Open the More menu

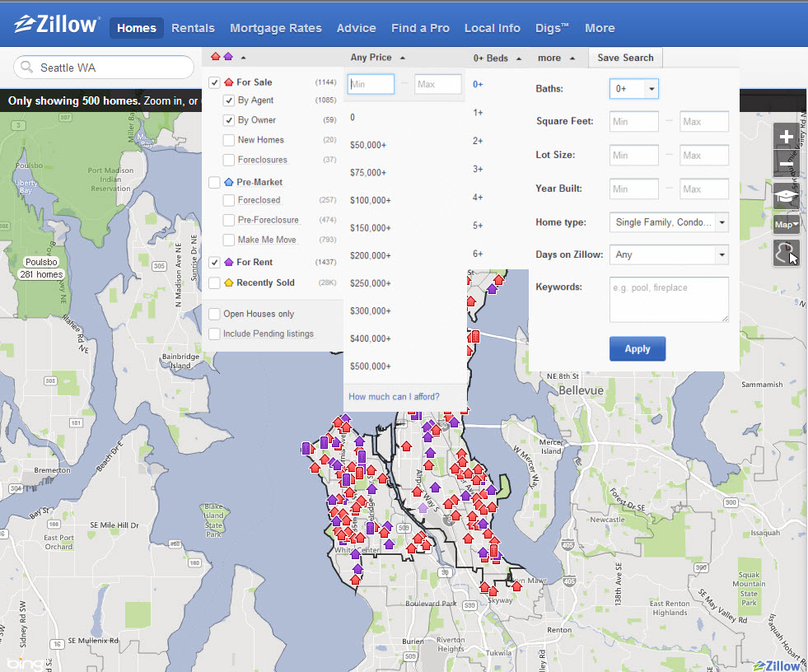tap(600, 28)
